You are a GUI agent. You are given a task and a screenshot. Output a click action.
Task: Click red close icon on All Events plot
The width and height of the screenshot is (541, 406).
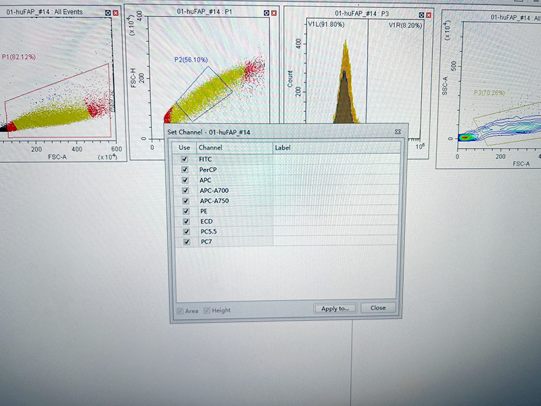click(x=116, y=14)
